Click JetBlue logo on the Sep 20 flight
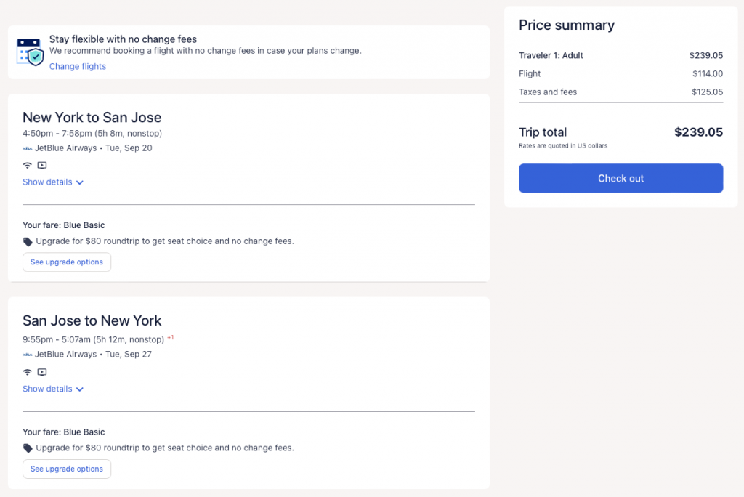 point(28,148)
